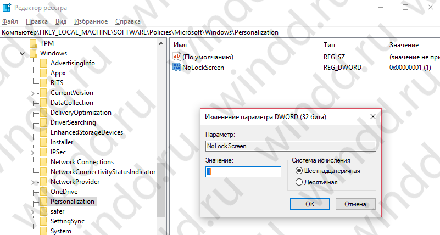Close the DWORD edit dialog
The height and width of the screenshot is (235, 440).
point(372,116)
